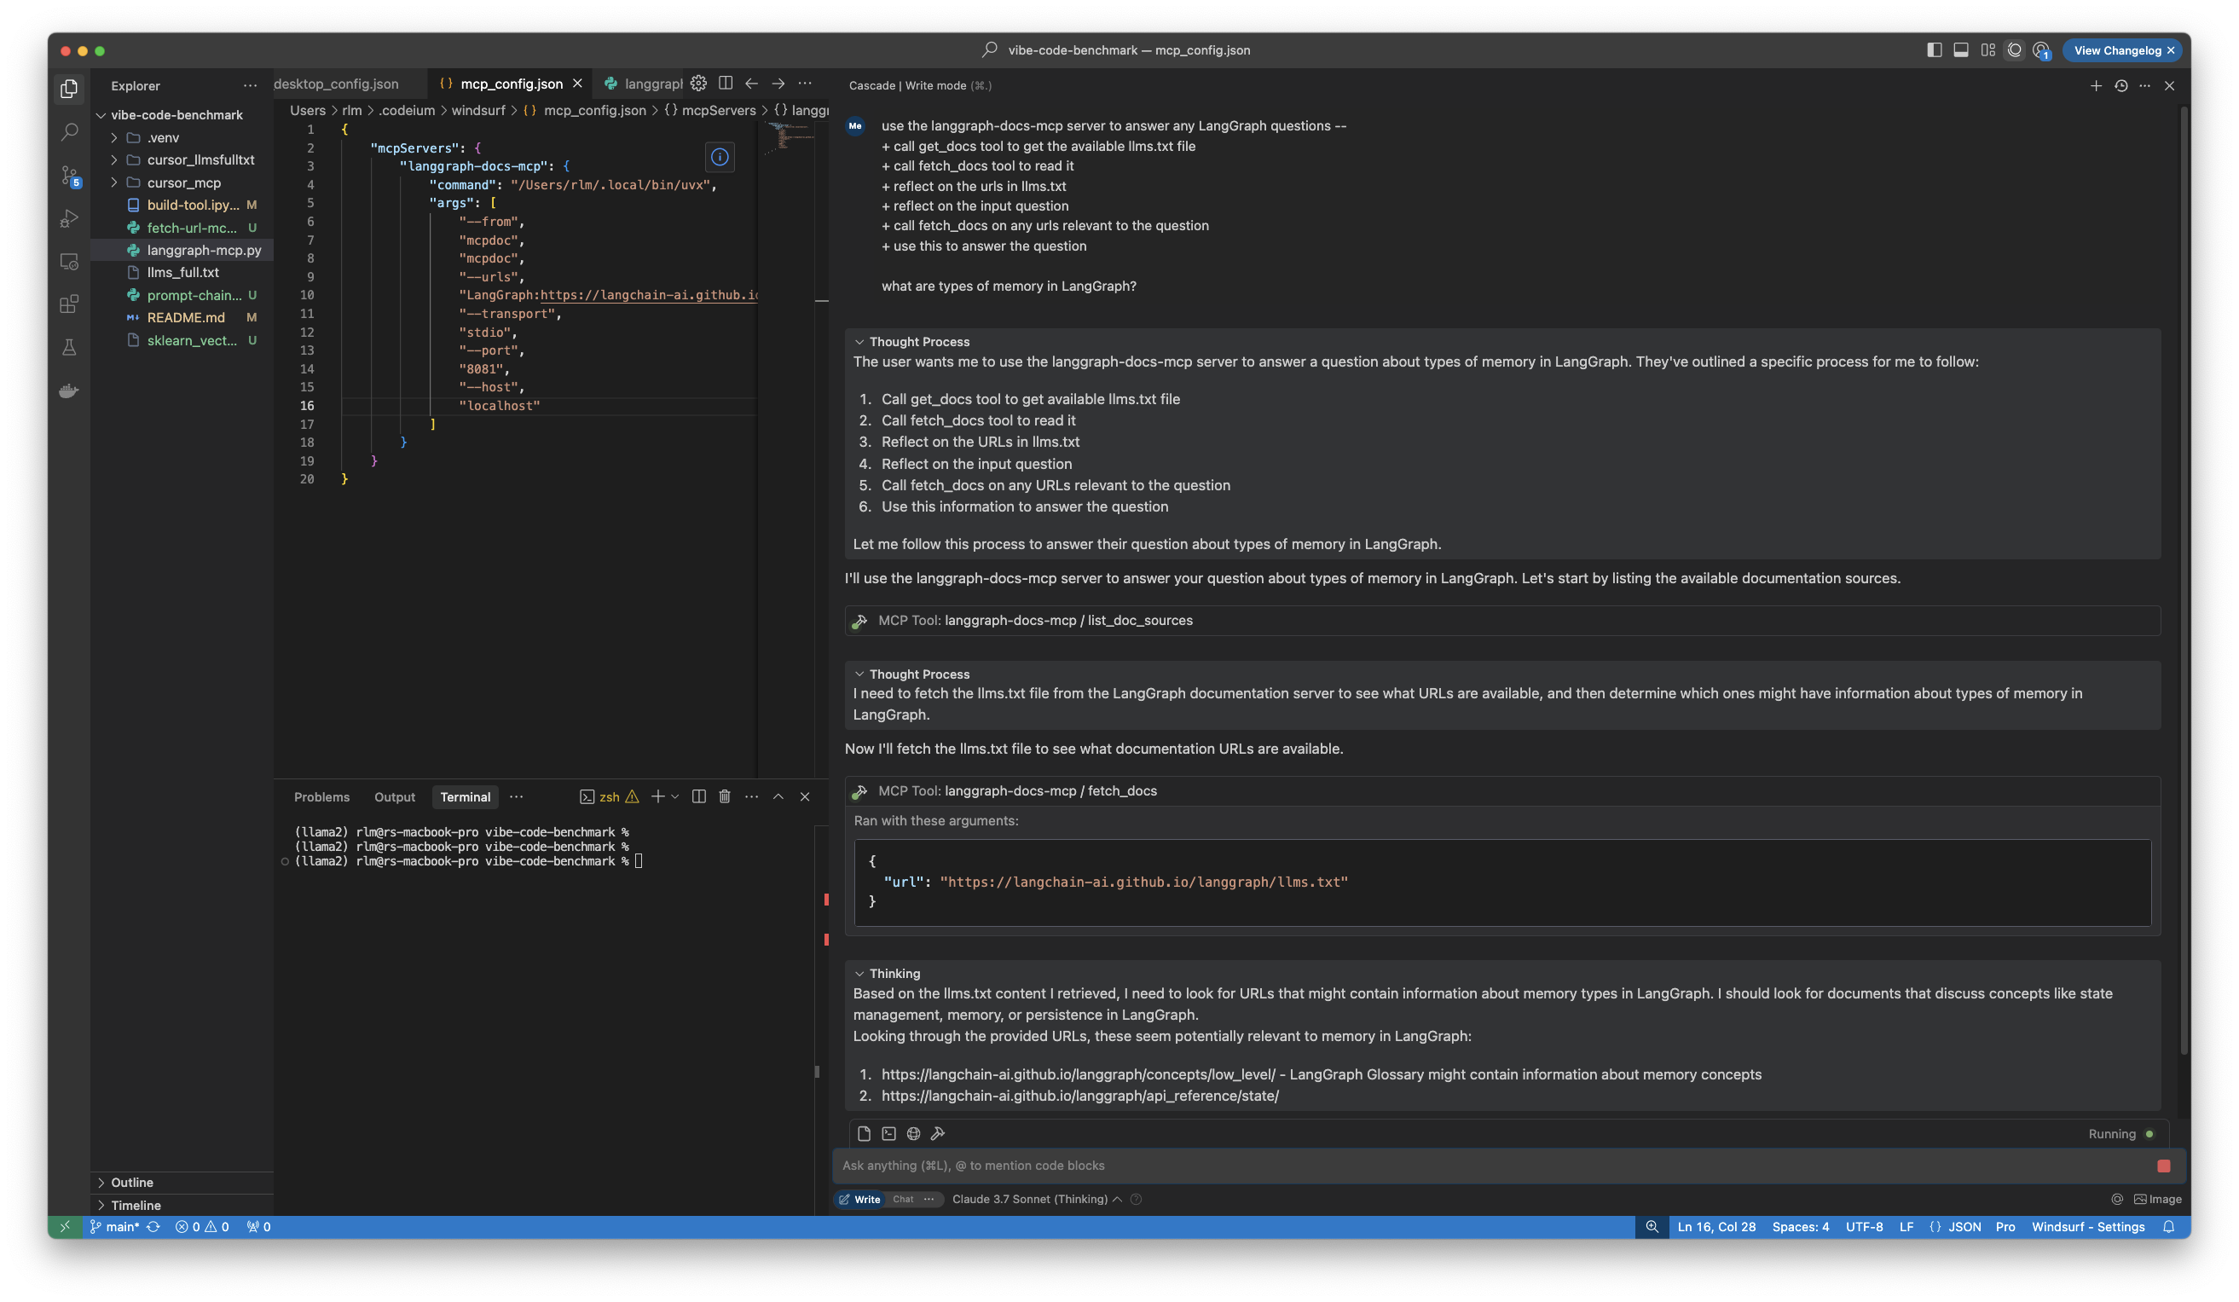Collapse the Thinking section in Cascade
This screenshot has width=2239, height=1302.
[860, 973]
